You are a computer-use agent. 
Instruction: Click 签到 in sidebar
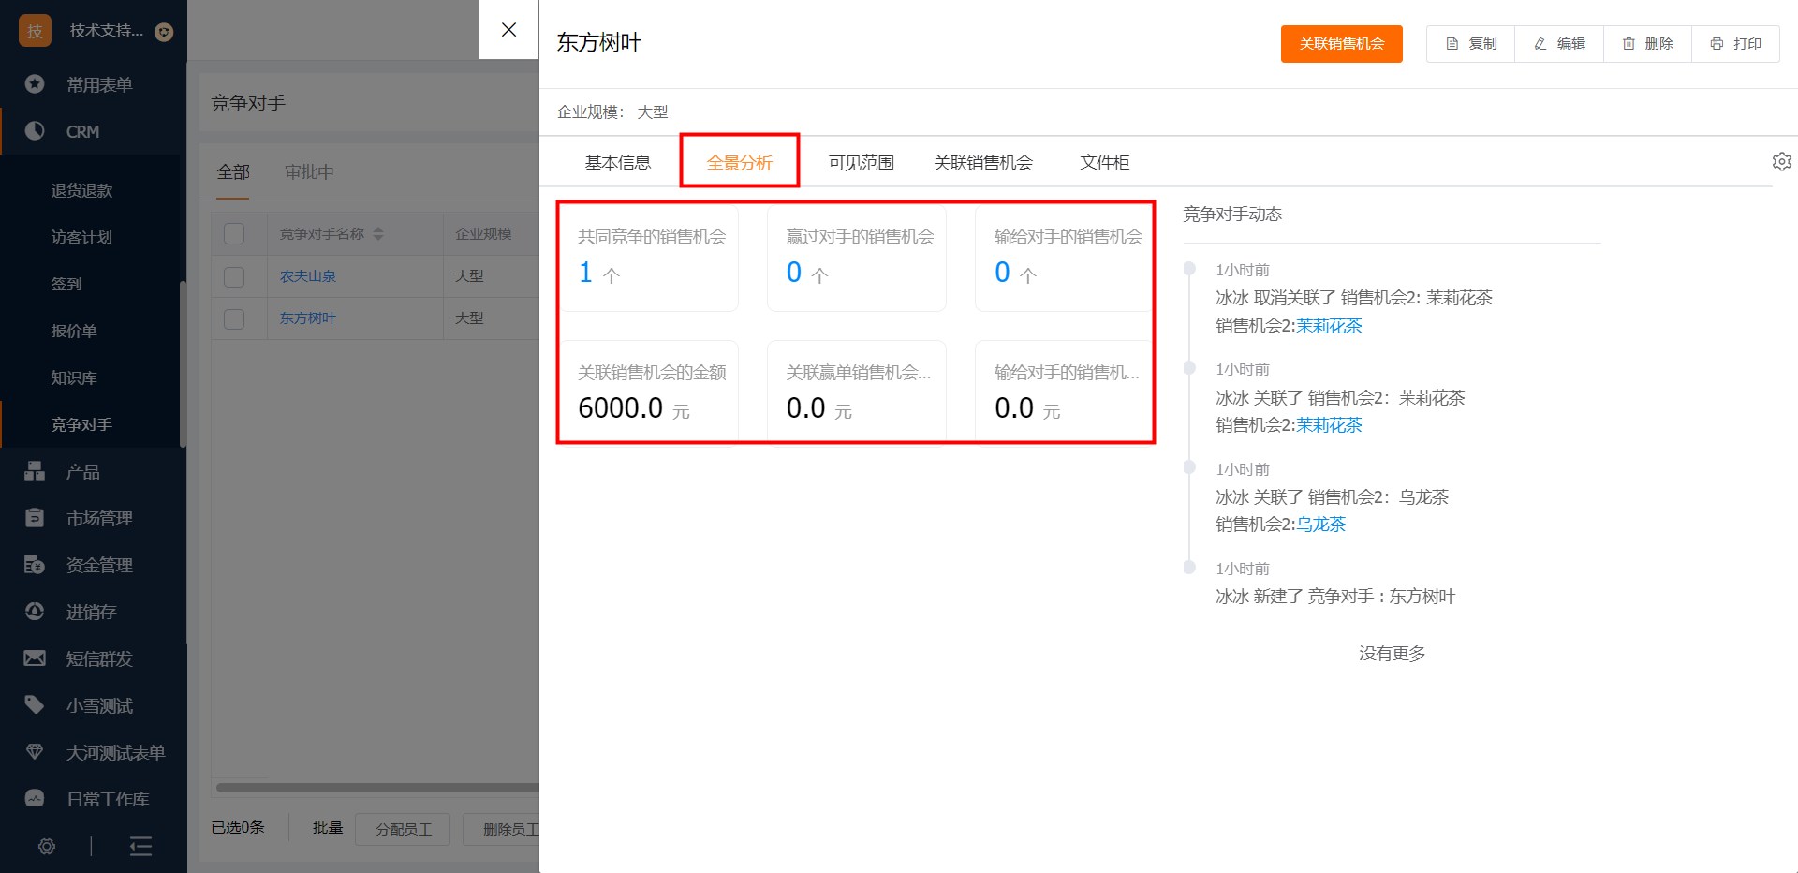click(x=66, y=284)
